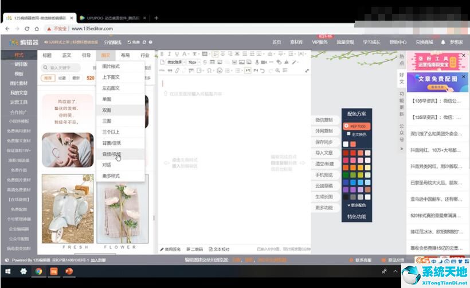Screen dimensions: 470x288
Task: Click the 清空/新建 button
Action: pyautogui.click(x=324, y=164)
